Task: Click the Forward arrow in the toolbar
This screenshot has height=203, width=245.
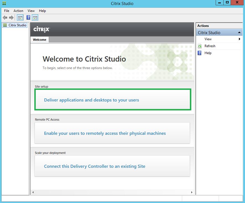Action: [11, 18]
